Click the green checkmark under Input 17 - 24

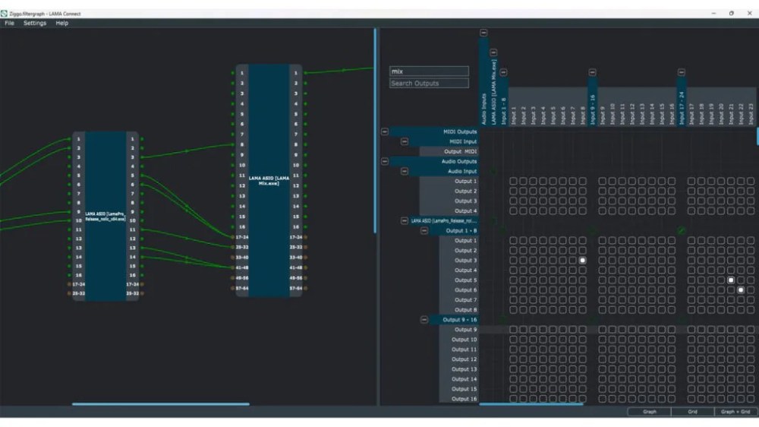coord(682,230)
